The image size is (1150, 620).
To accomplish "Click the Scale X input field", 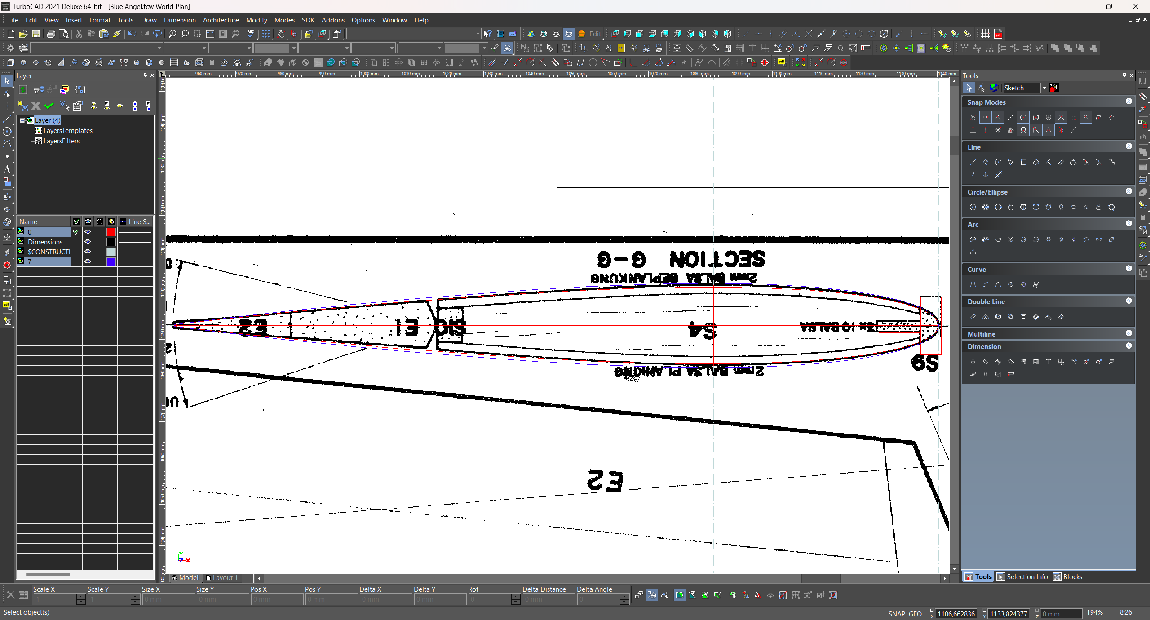I will coord(55,599).
